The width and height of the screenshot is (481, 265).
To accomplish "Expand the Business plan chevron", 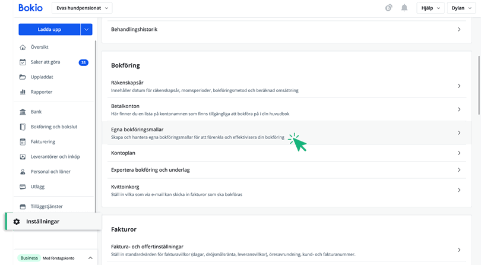I will click(x=90, y=258).
